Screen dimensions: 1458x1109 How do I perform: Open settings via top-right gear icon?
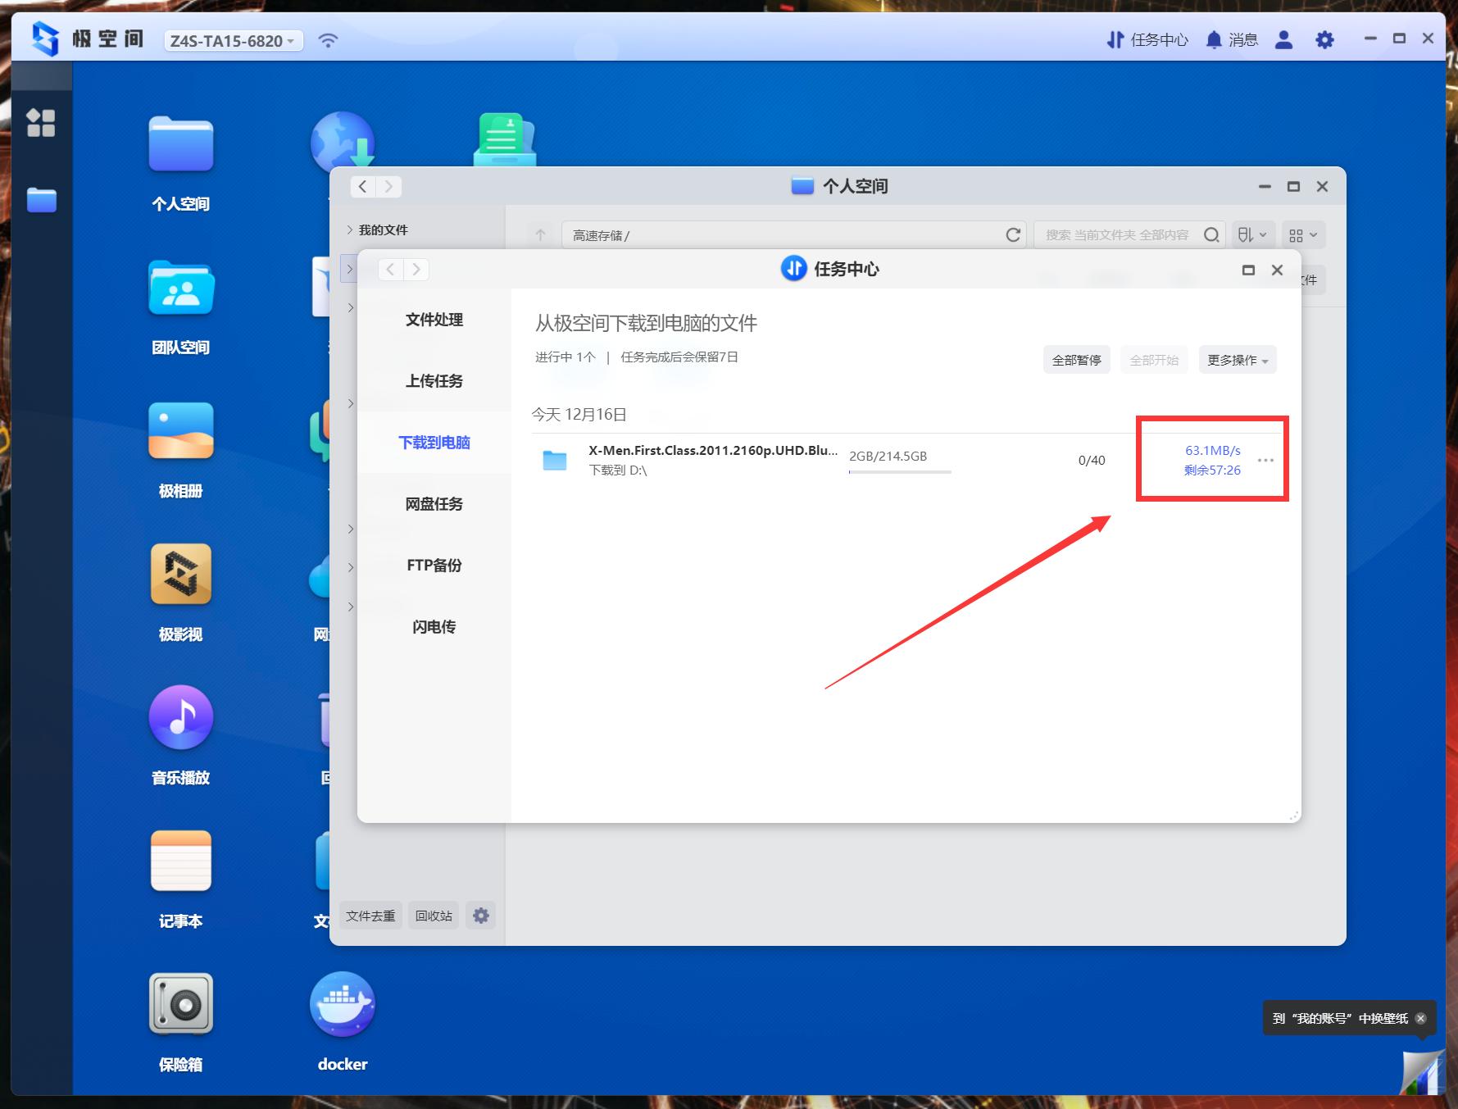1324,39
